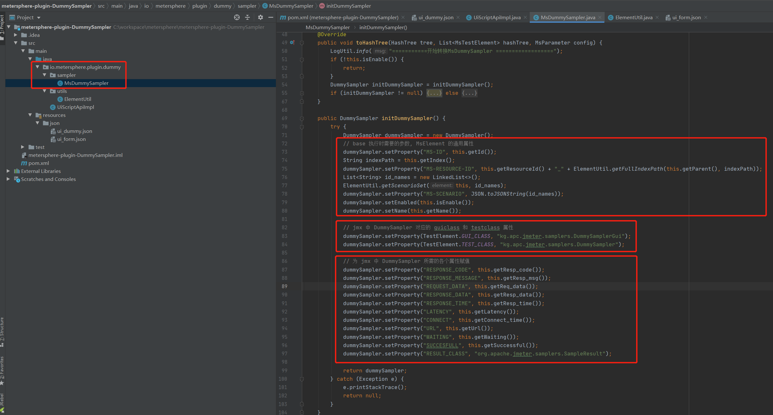Image resolution: width=773 pixels, height=415 pixels.
Task: Click MsDummySampler in editor breadcrumb
Action: click(x=328, y=27)
